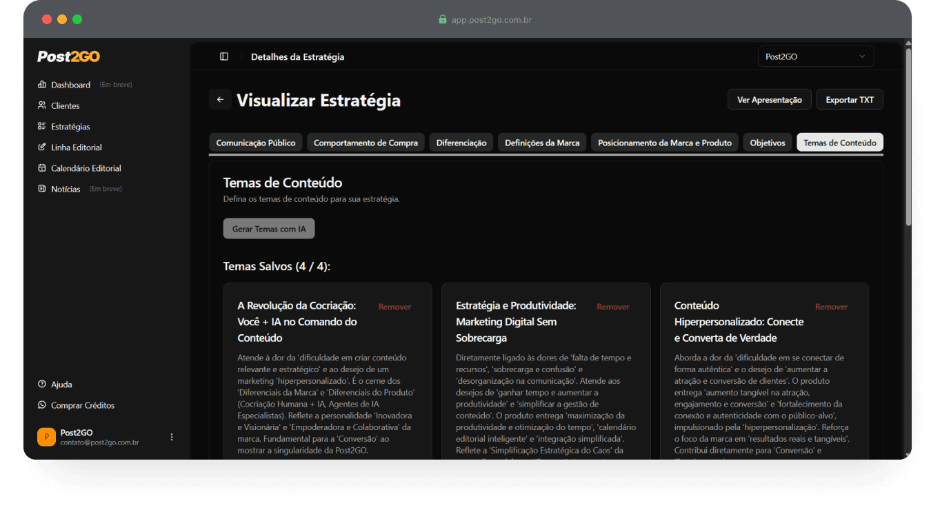940x512 pixels.
Task: Open the Post2GO workspace dropdown
Action: [x=816, y=56]
